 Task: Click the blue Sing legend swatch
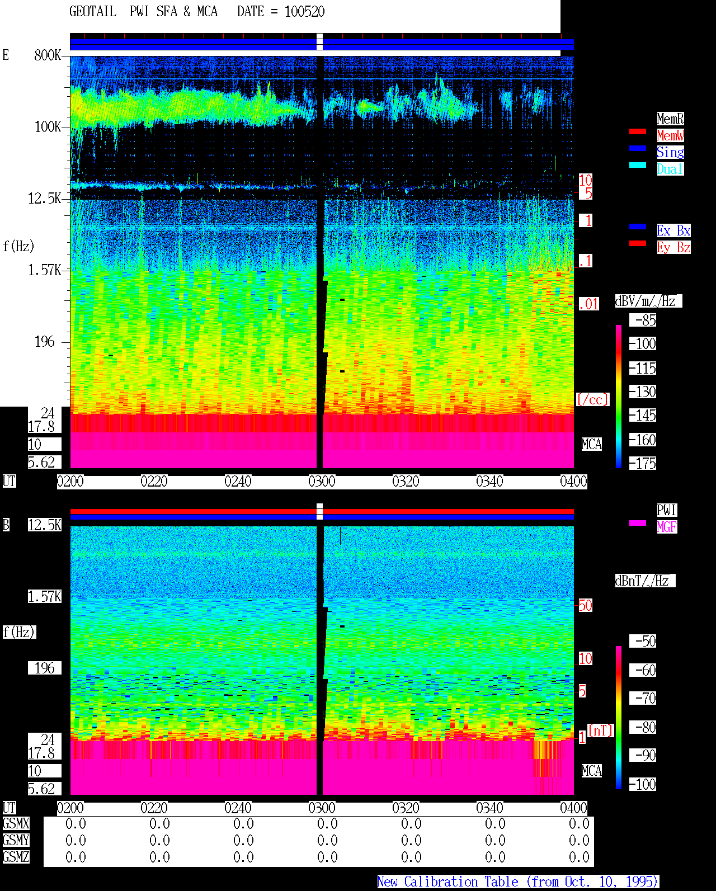pos(638,149)
